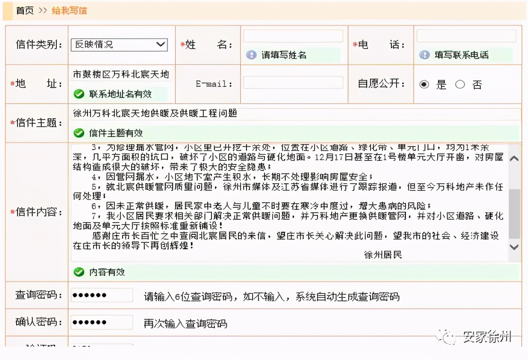Click into the 信件主题 input field
528x360 pixels.
(296, 113)
